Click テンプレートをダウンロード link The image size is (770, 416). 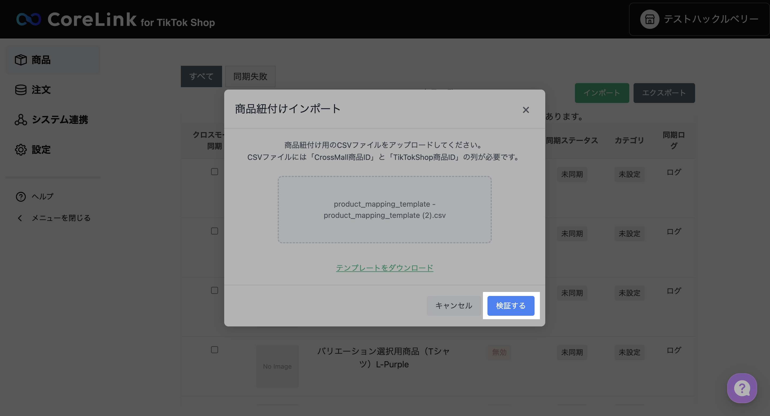[384, 268]
